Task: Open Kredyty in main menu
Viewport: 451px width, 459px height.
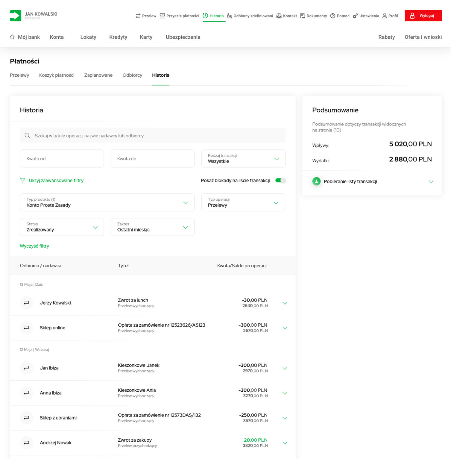Action: click(x=118, y=37)
